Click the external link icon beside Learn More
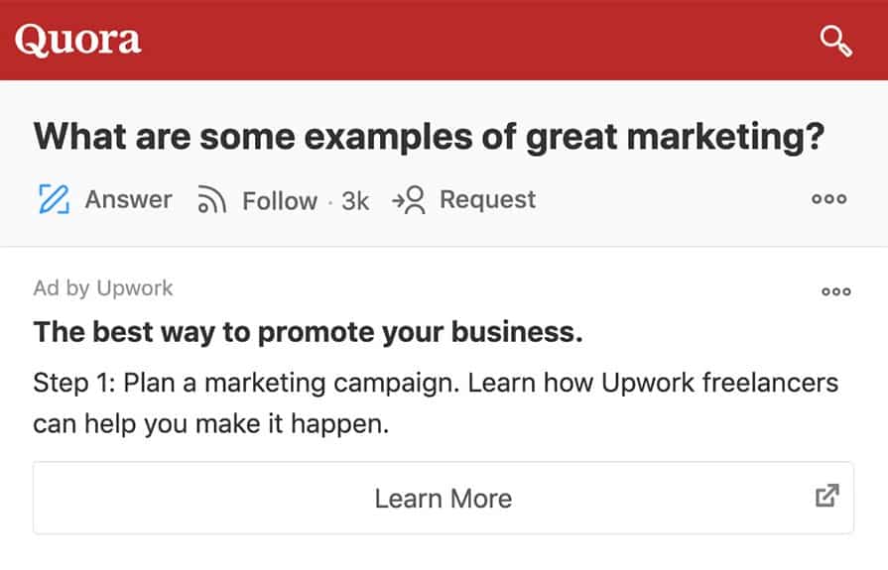Image resolution: width=888 pixels, height=570 pixels. [x=826, y=496]
